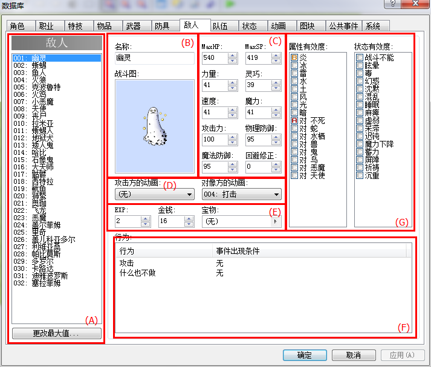Click the 魔力 spinner arrows
The image size is (431, 367).
276,112
